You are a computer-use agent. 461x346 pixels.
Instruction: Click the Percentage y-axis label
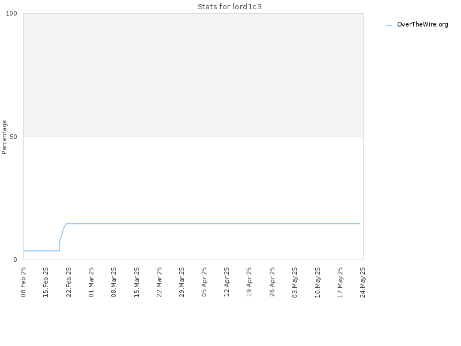coord(4,137)
